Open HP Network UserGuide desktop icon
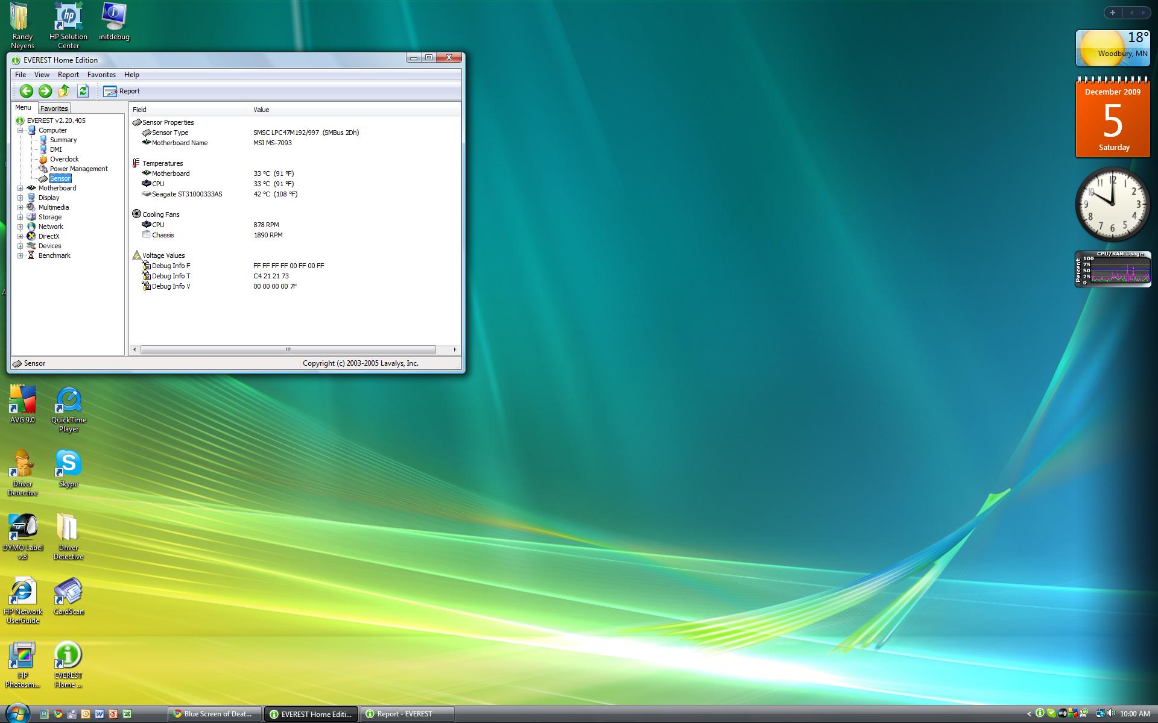Image resolution: width=1158 pixels, height=723 pixels. coord(22,601)
